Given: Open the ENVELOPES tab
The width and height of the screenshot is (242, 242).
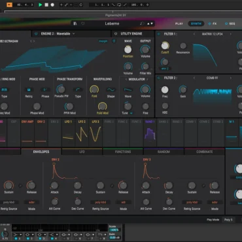Looking at the screenshot, I should pos(41,152).
